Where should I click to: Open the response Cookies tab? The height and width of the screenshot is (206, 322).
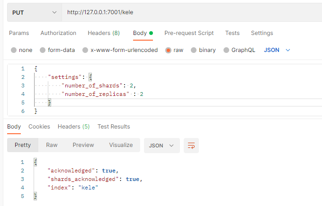(39, 127)
